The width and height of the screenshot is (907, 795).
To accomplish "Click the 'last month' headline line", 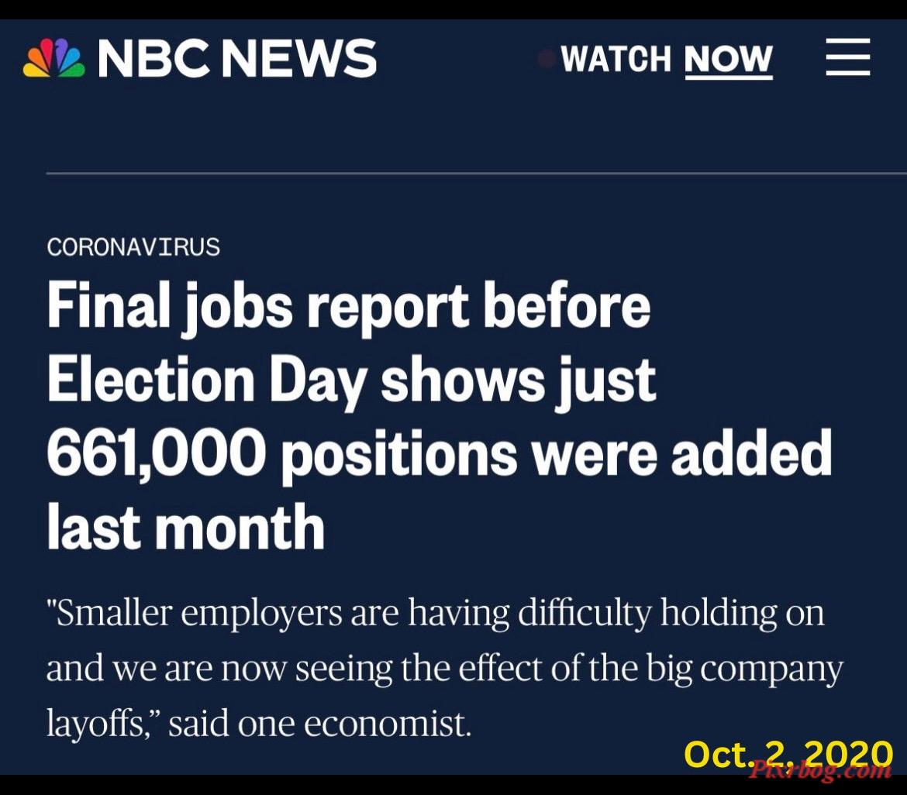I will (186, 528).
